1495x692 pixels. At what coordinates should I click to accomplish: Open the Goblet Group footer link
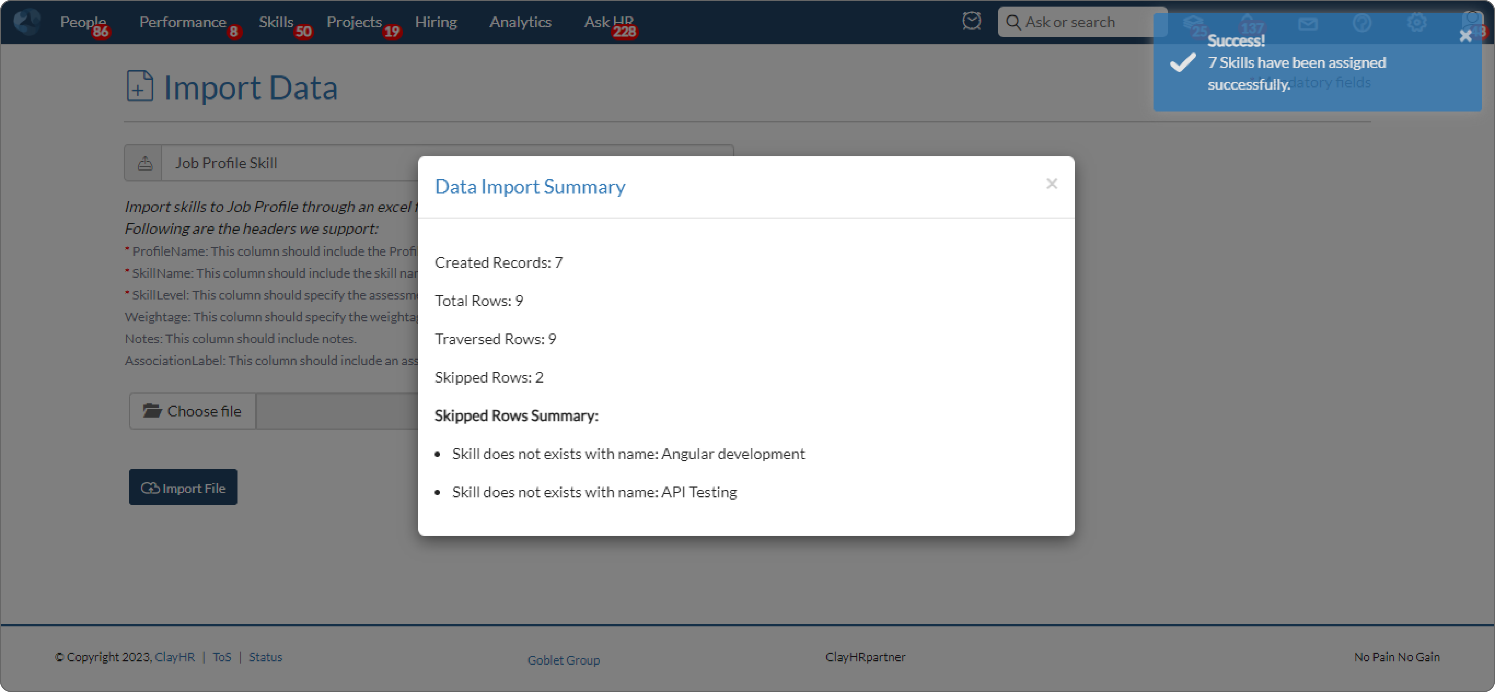(x=563, y=660)
